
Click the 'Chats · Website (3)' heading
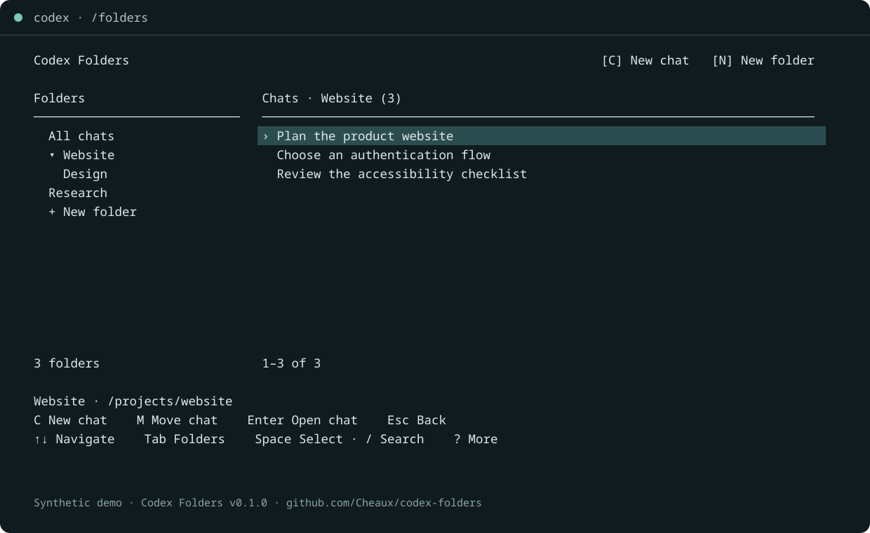pos(332,98)
